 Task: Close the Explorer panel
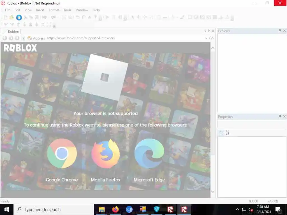click(284, 31)
